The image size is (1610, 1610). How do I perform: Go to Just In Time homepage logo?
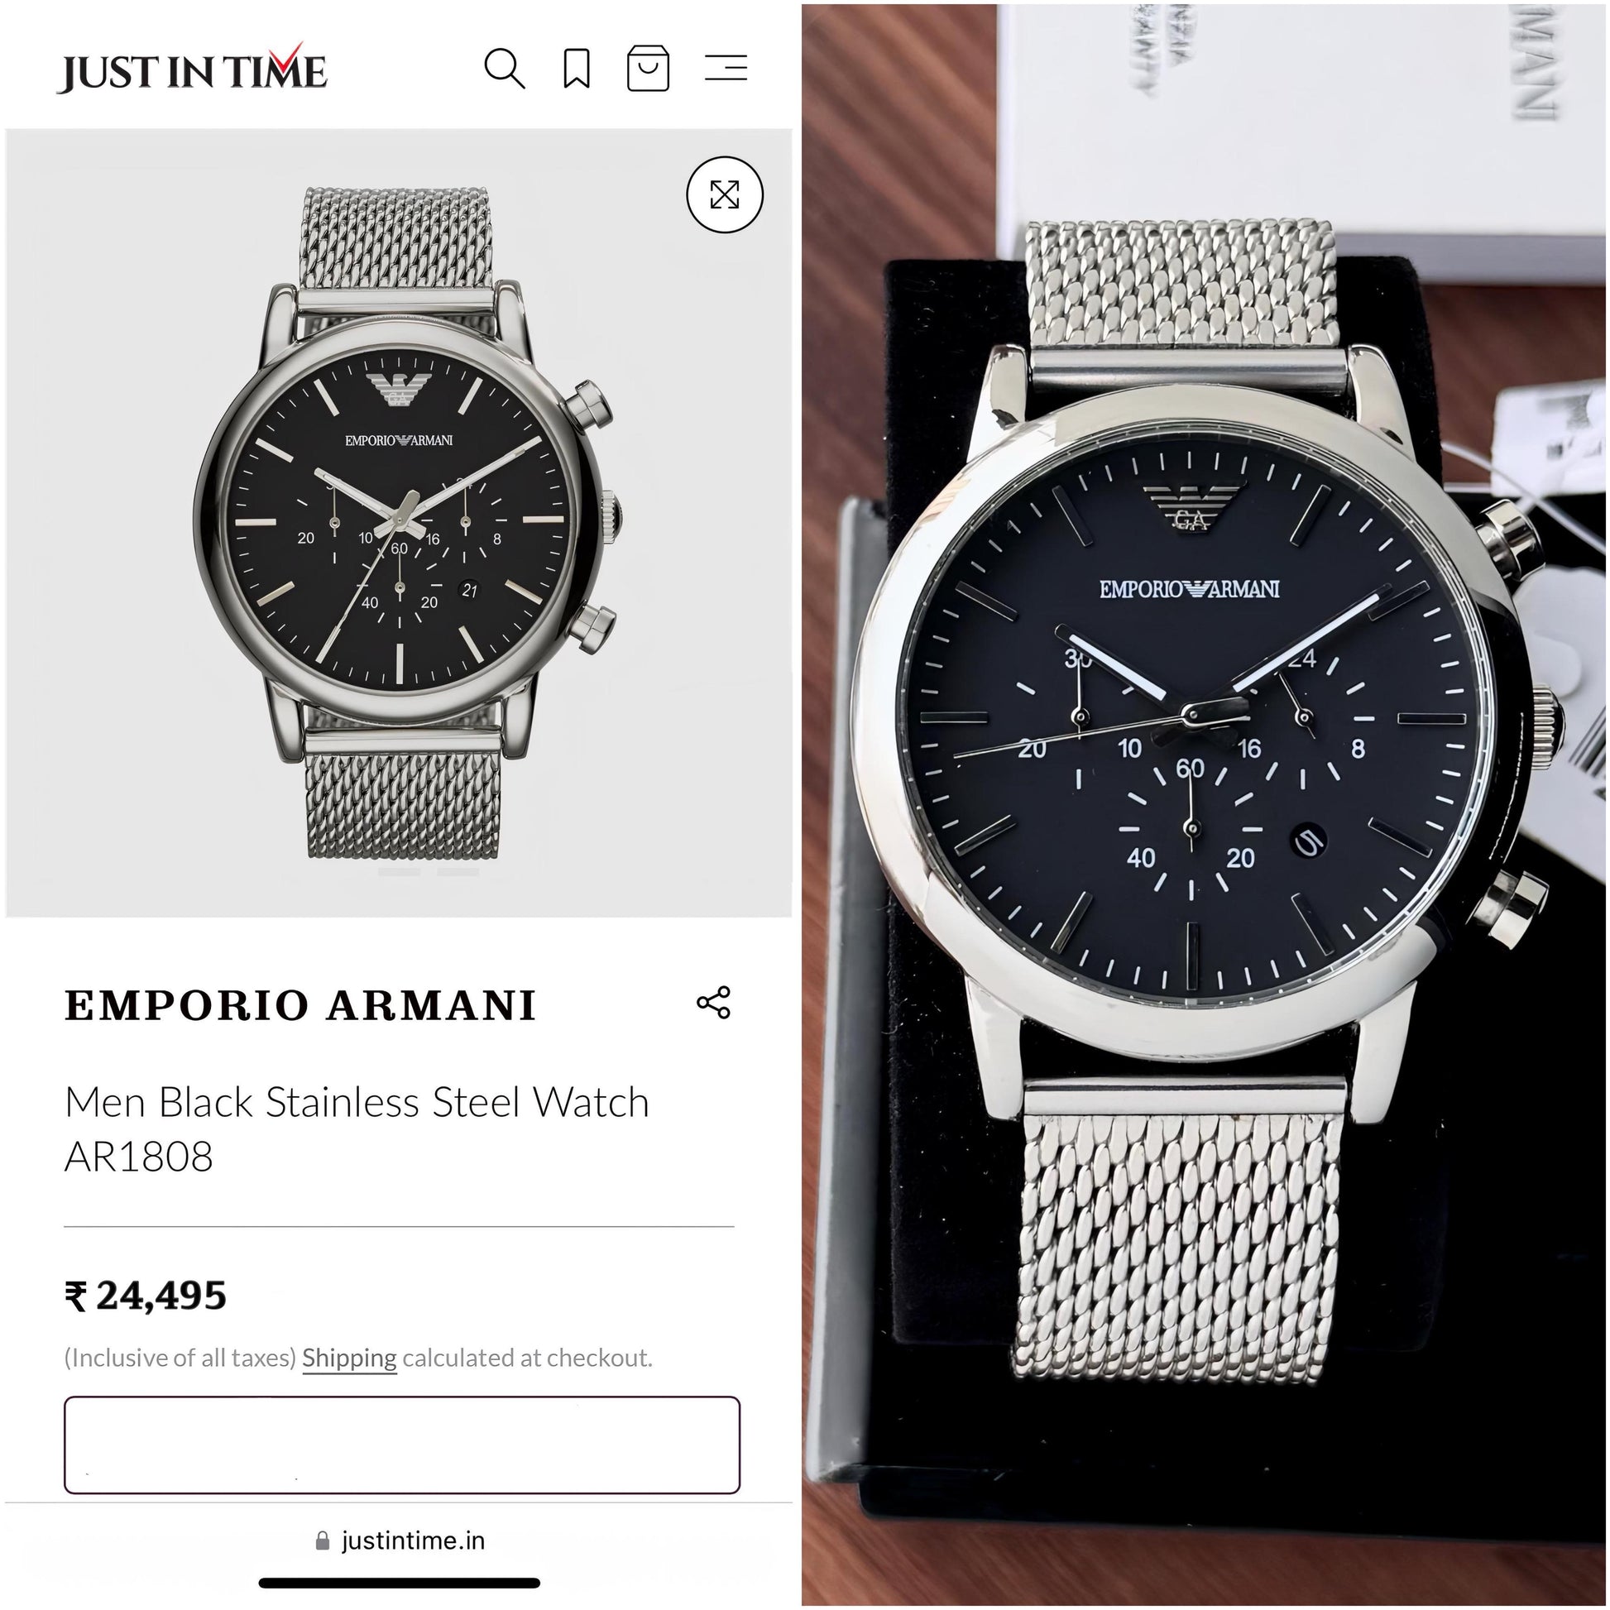click(192, 69)
